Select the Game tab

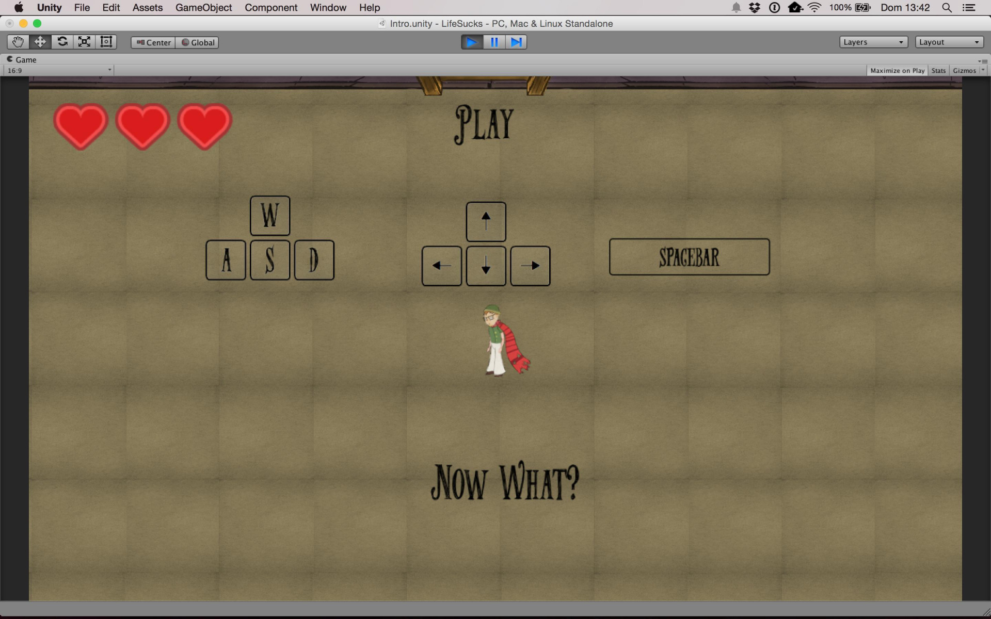(21, 59)
